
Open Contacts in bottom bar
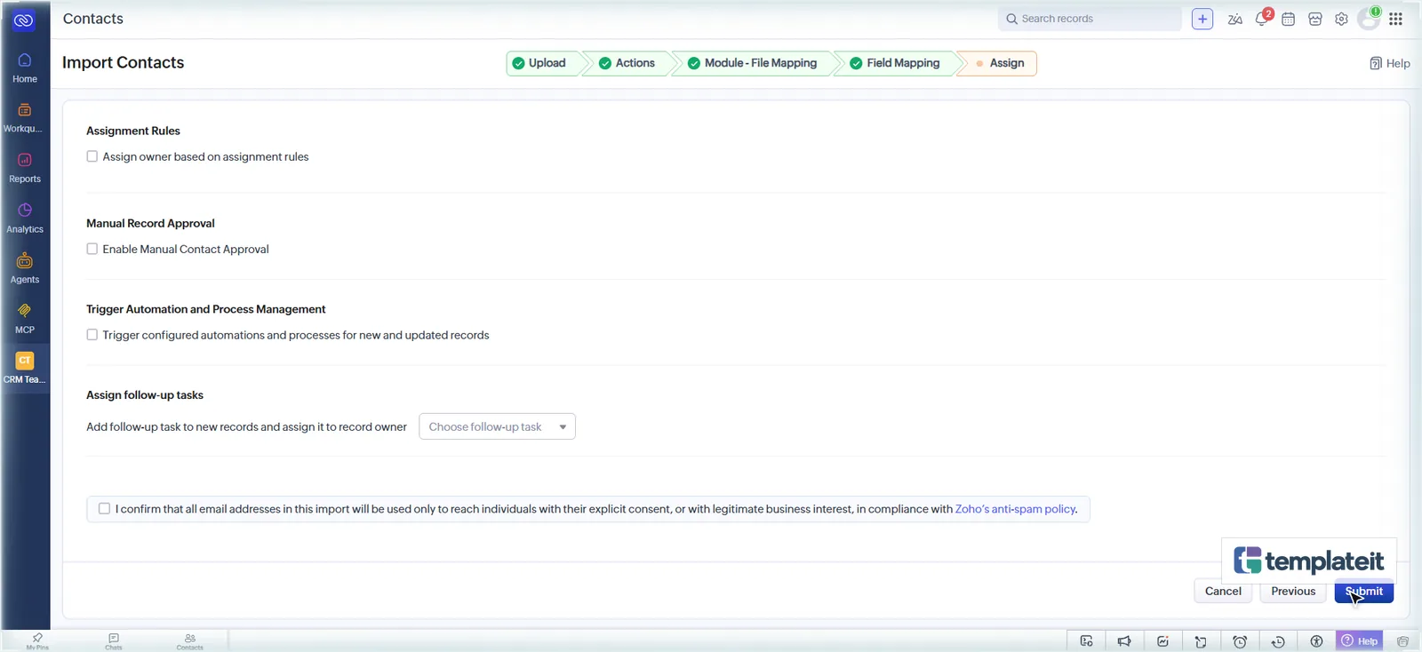coord(190,640)
